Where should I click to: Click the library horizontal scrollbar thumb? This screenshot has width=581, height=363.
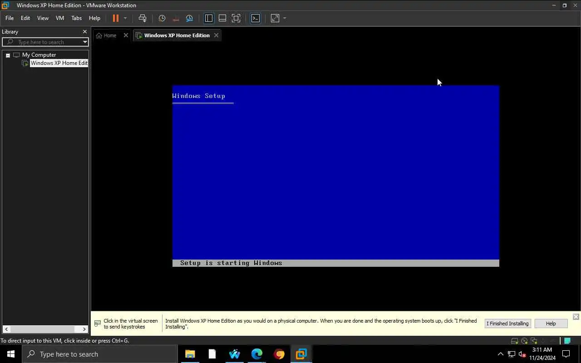pyautogui.click(x=43, y=329)
